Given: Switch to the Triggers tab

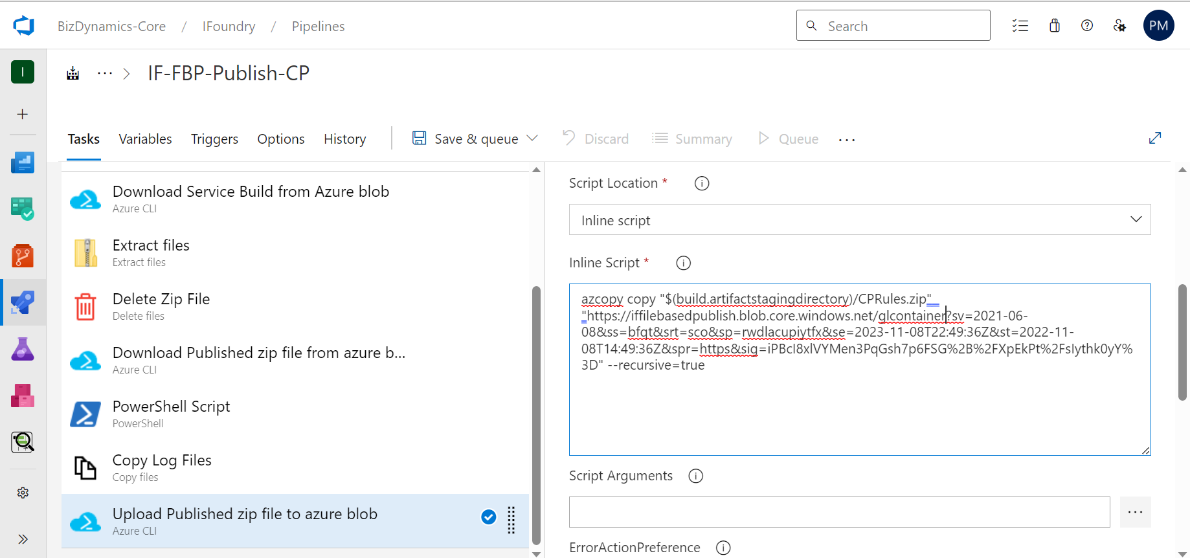Looking at the screenshot, I should [214, 139].
